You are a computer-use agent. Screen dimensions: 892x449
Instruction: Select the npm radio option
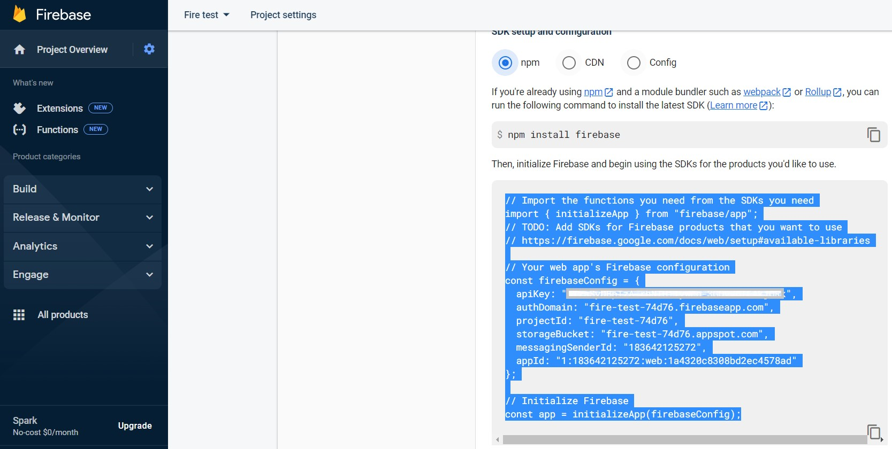[x=505, y=63]
